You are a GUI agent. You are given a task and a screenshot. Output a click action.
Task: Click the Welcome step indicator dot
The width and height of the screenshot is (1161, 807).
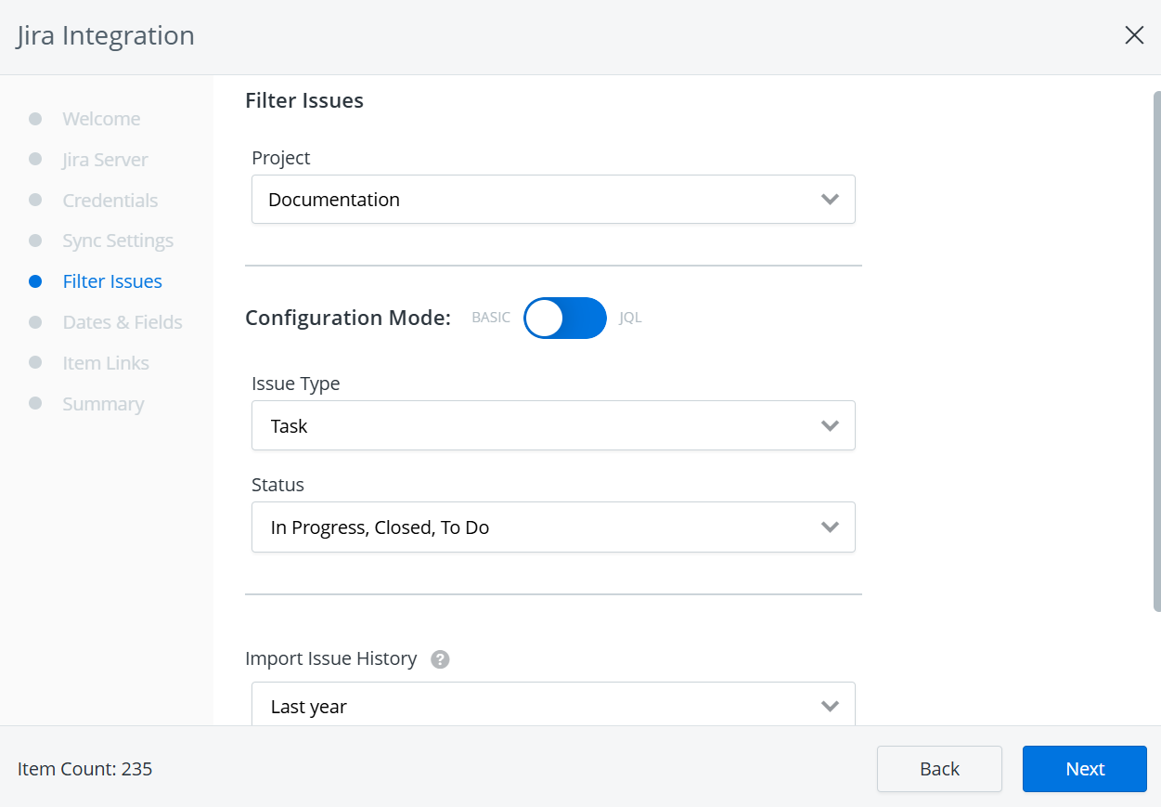click(x=35, y=118)
